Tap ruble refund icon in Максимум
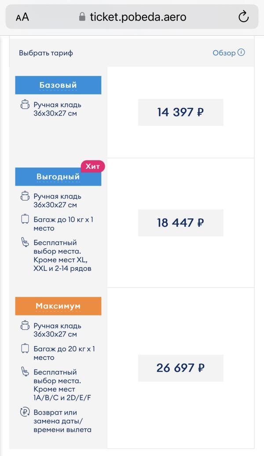This screenshot has width=264, height=456. [x=25, y=413]
